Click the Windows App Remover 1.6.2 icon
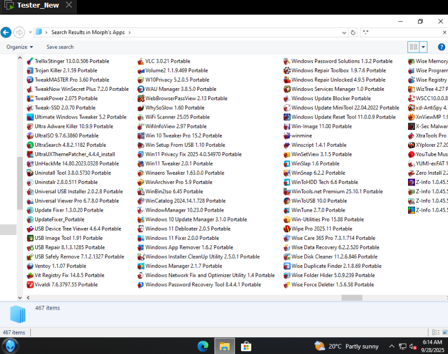 pyautogui.click(x=141, y=247)
